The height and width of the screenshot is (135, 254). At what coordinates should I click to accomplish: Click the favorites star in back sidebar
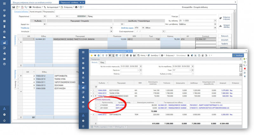[x=4, y=121]
